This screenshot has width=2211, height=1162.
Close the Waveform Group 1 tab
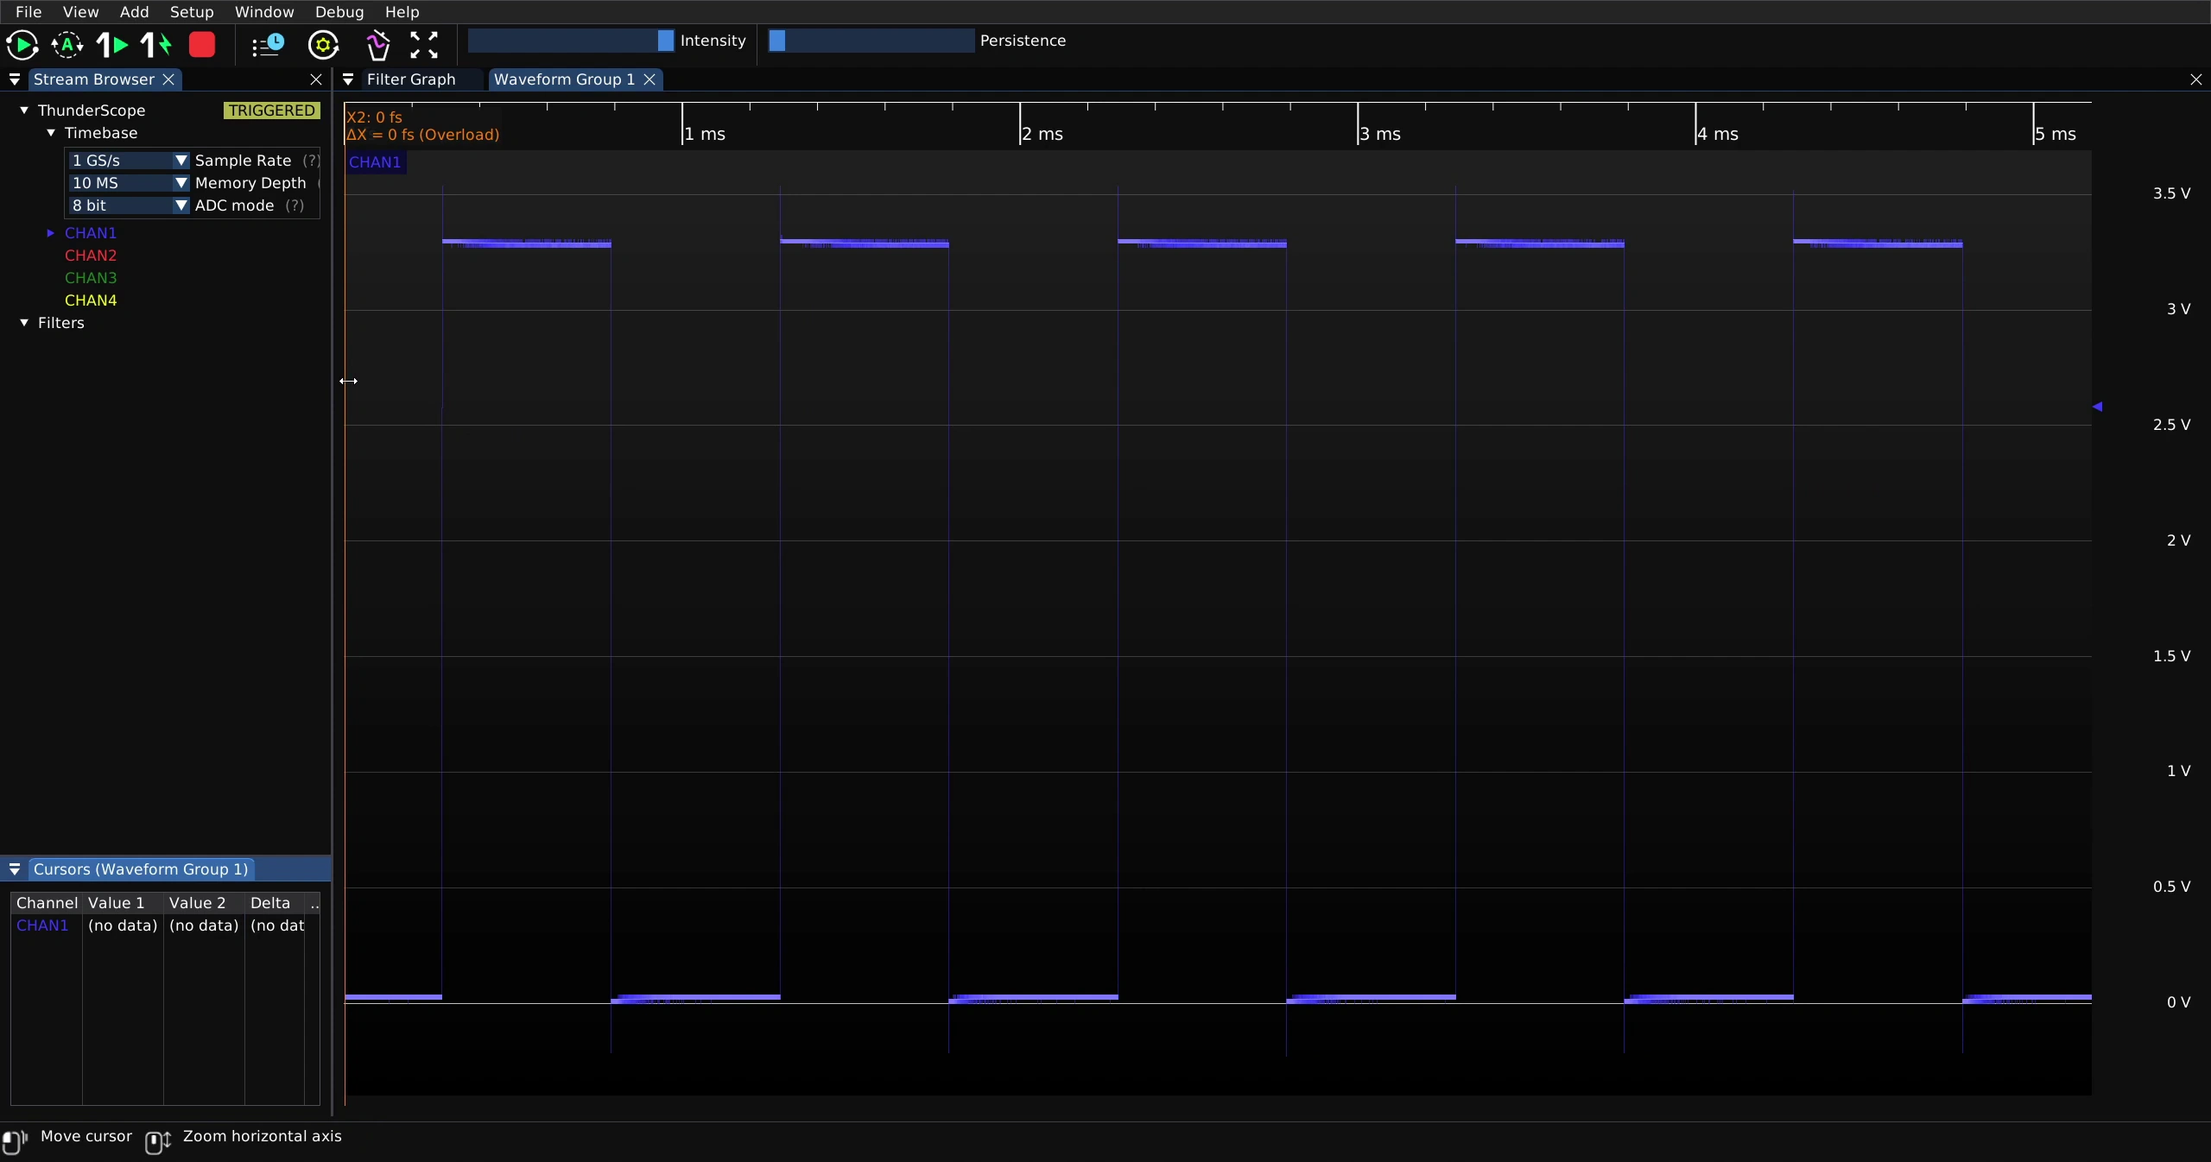[x=649, y=79]
